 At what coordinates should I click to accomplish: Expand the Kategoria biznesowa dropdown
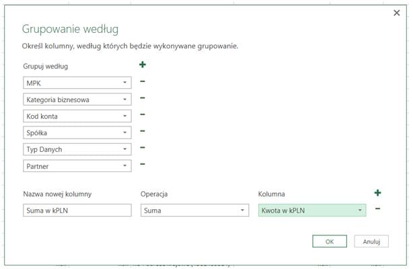click(125, 100)
